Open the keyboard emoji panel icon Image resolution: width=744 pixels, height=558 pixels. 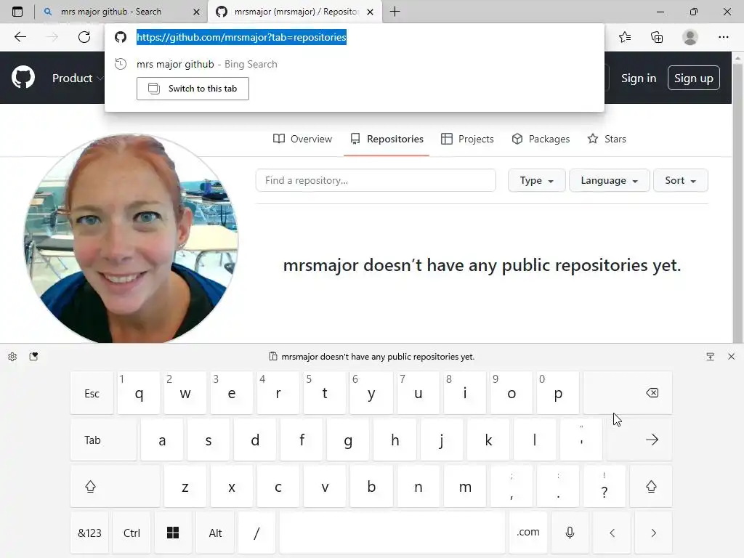(x=33, y=357)
